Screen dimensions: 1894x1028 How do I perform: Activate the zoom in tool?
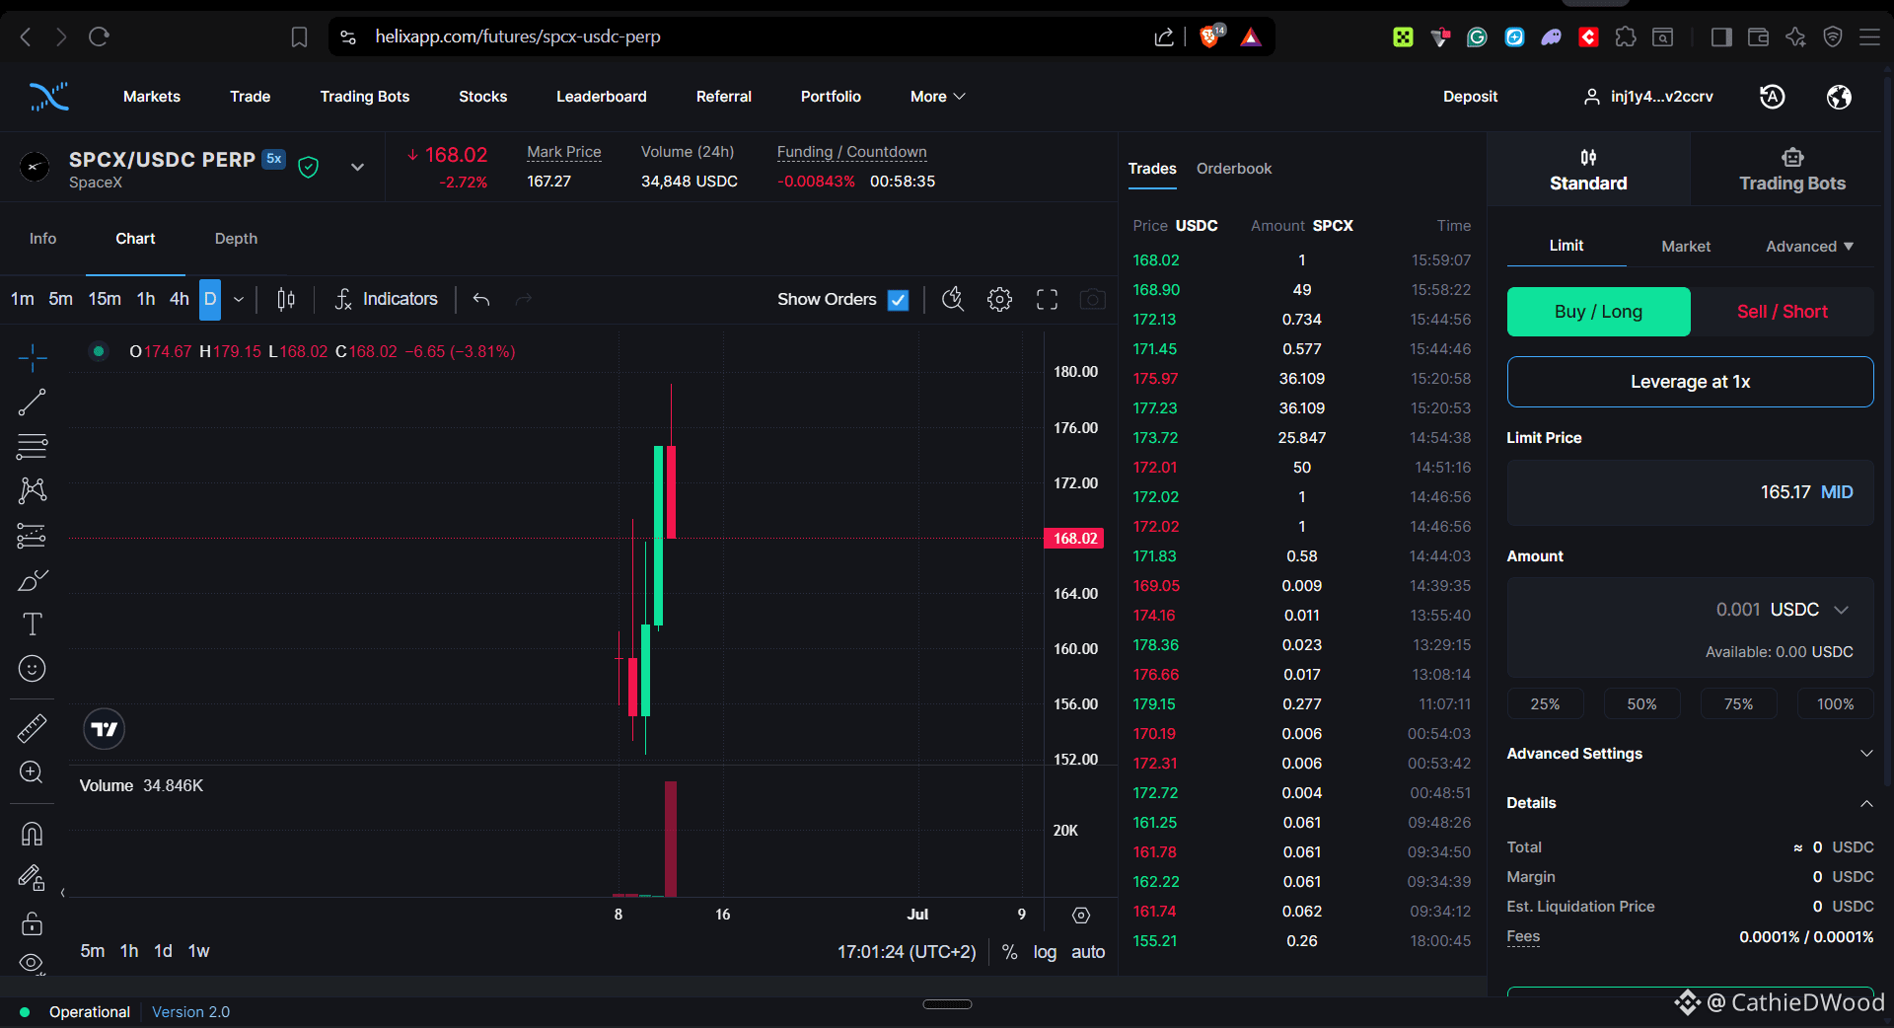click(x=32, y=772)
